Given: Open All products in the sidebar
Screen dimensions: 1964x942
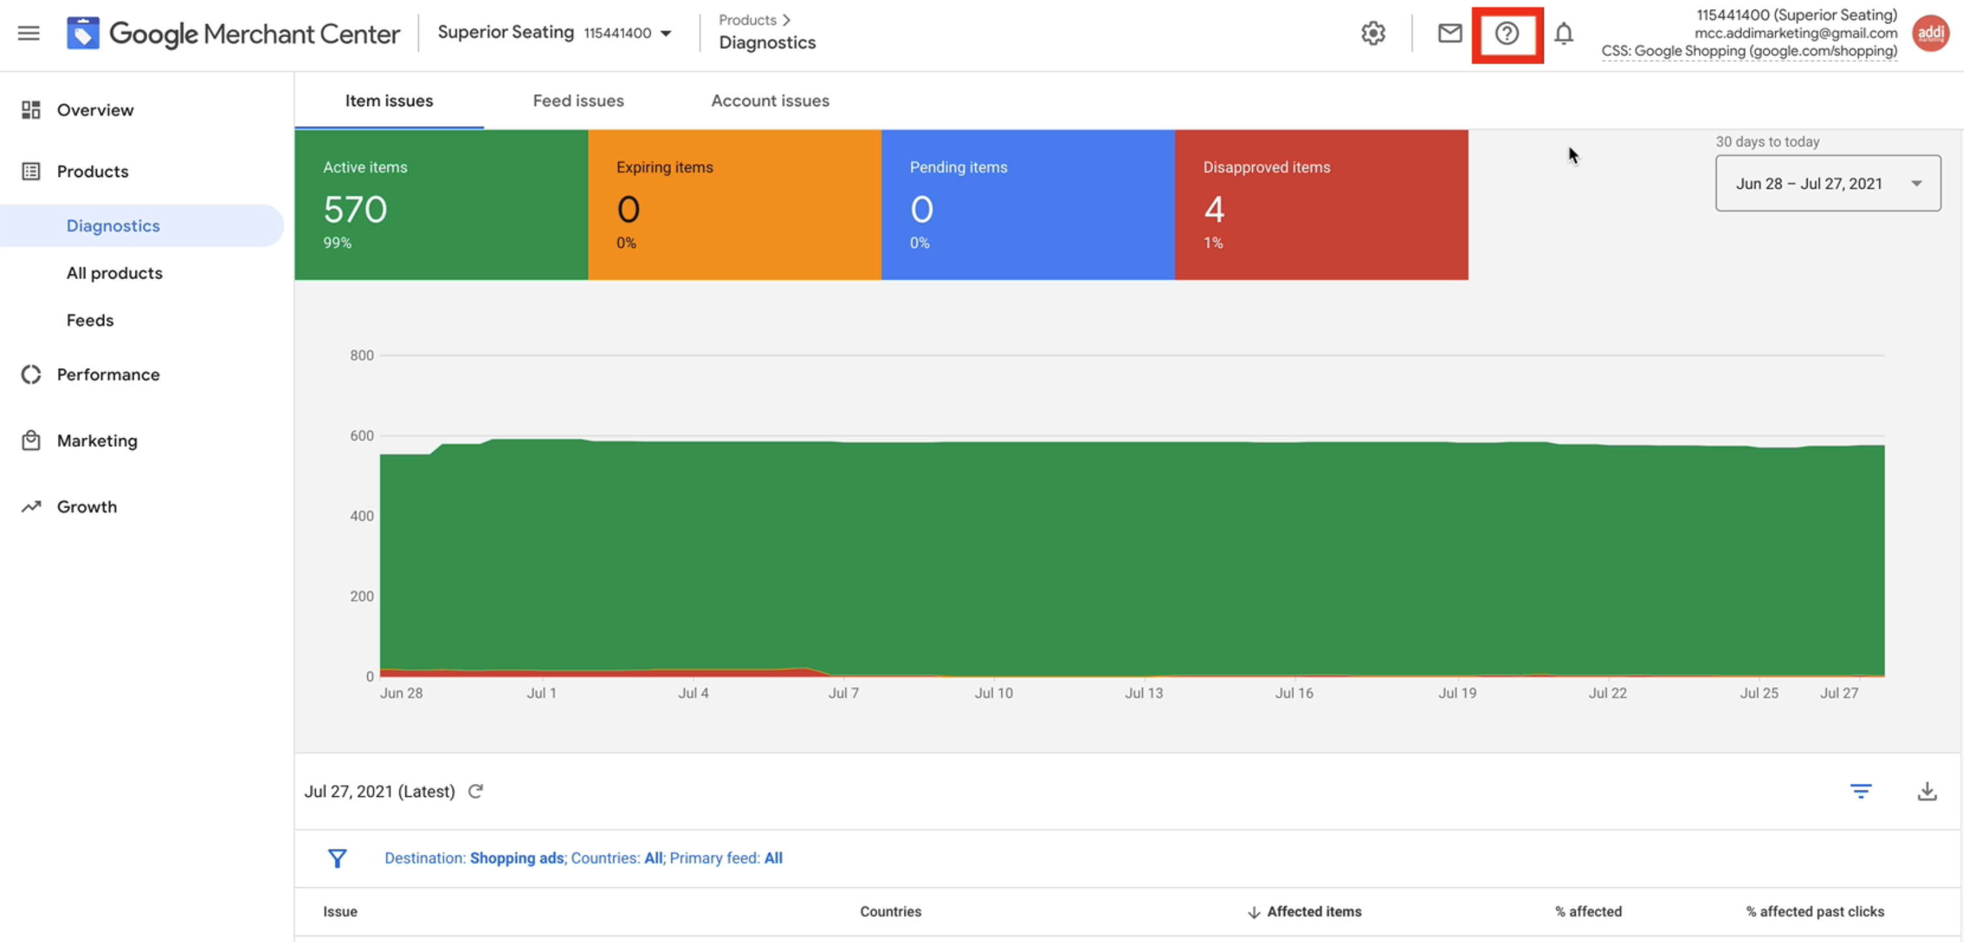Looking at the screenshot, I should 115,273.
